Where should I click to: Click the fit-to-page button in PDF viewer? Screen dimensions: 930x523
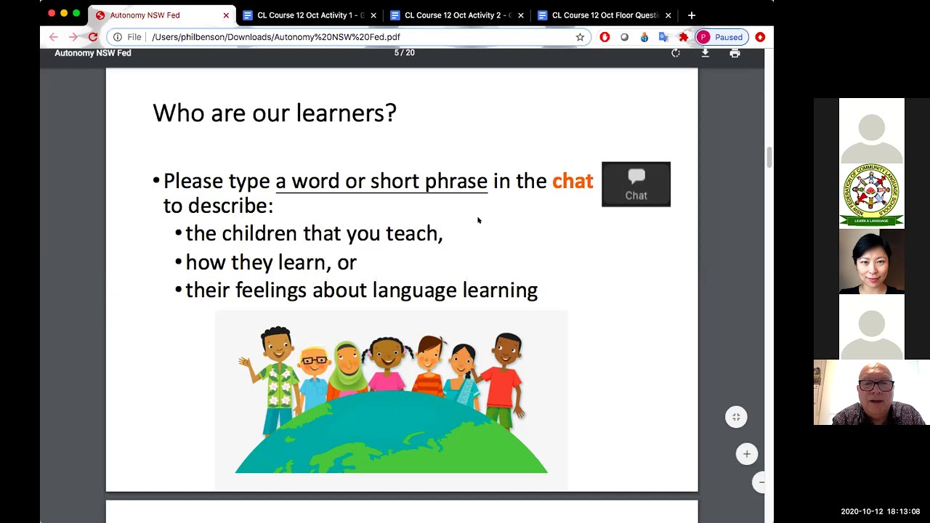point(736,417)
